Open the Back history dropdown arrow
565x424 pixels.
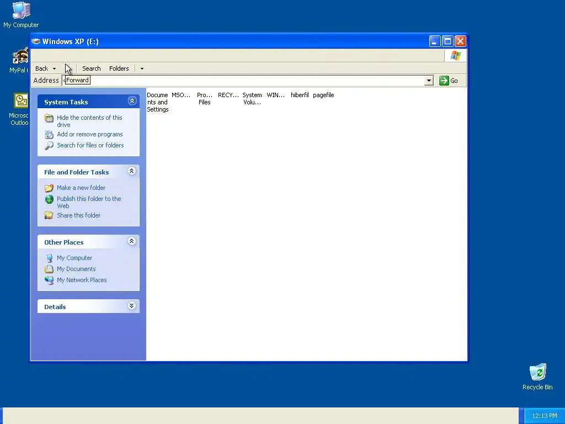(54, 68)
